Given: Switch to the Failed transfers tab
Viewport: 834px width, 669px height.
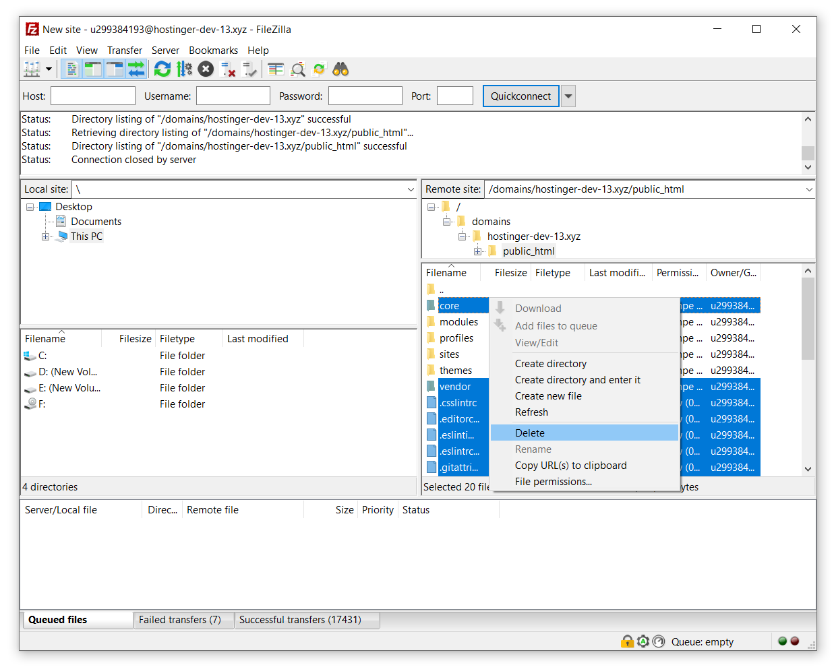Looking at the screenshot, I should pyautogui.click(x=180, y=620).
